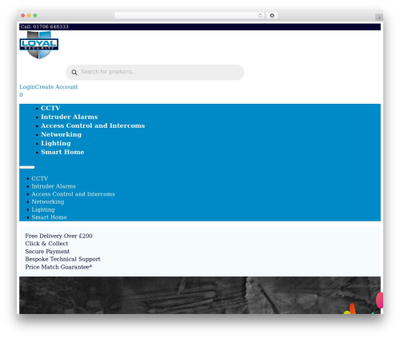
Task: Open bold Networking menu item
Action: point(61,134)
